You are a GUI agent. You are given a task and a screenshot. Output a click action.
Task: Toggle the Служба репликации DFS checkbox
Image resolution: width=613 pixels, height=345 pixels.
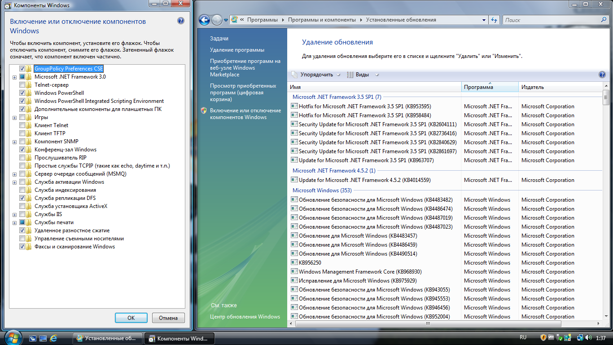[22, 198]
